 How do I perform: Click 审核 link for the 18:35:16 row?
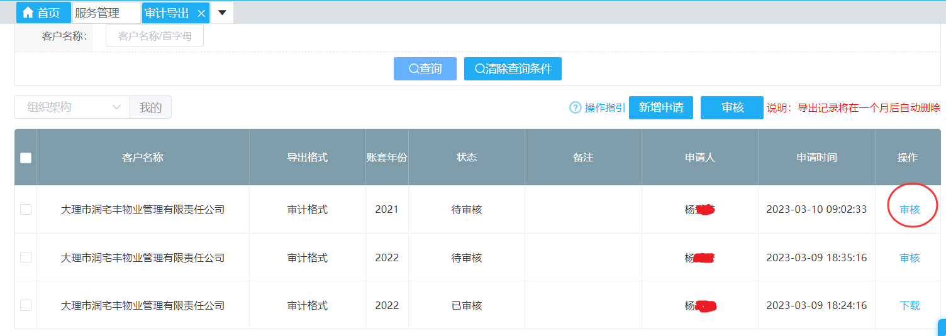[910, 257]
